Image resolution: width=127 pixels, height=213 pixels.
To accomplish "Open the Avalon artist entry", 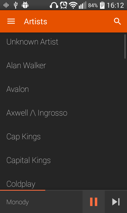I will [63, 89].
